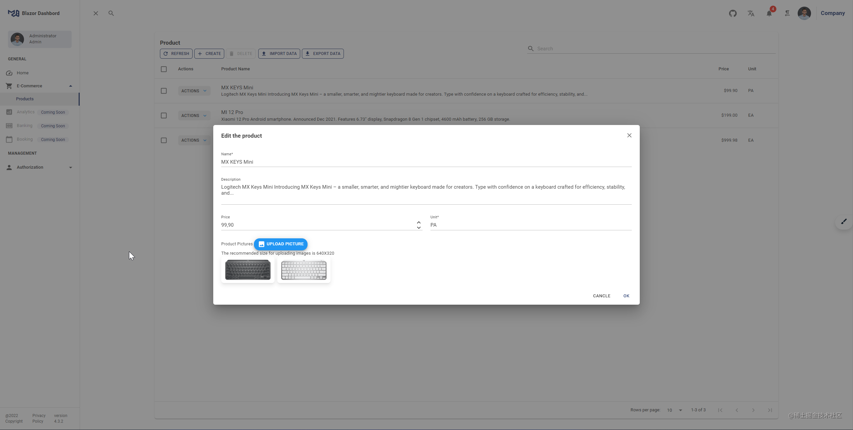Check the MX KEYS Mini row checkbox
This screenshot has width=853, height=430.
tap(163, 91)
